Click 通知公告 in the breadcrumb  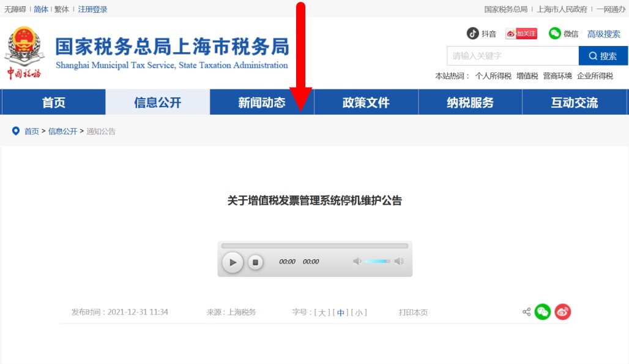101,131
